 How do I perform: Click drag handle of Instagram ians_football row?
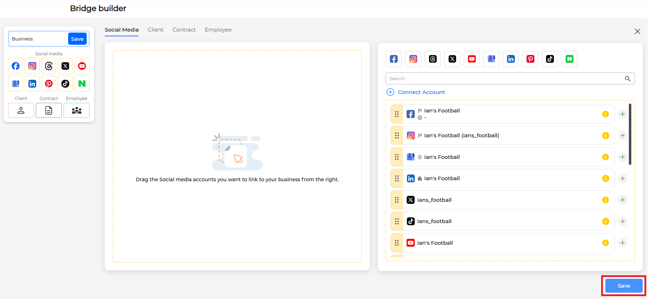tap(397, 135)
